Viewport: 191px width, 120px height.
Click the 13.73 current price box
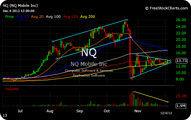(x=182, y=61)
